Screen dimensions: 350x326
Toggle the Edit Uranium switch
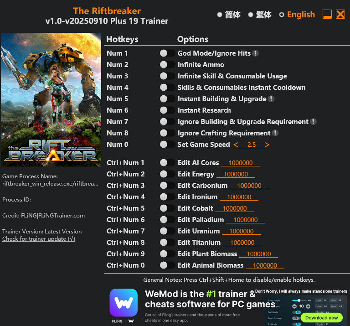167,231
